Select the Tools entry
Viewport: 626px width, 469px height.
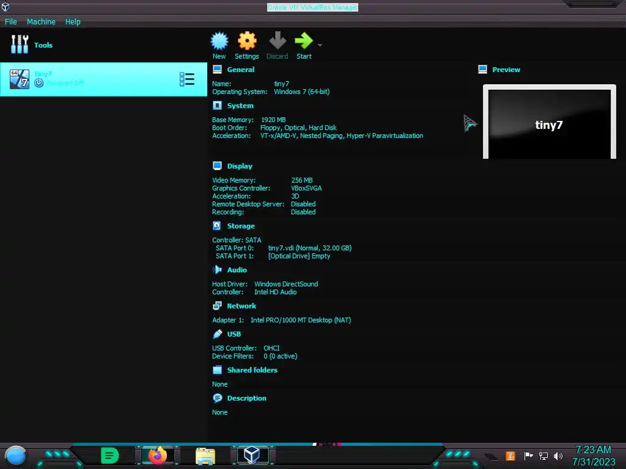coord(103,45)
